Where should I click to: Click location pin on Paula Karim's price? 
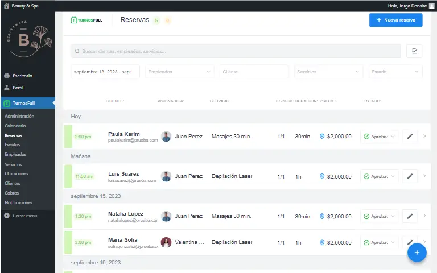tap(322, 136)
